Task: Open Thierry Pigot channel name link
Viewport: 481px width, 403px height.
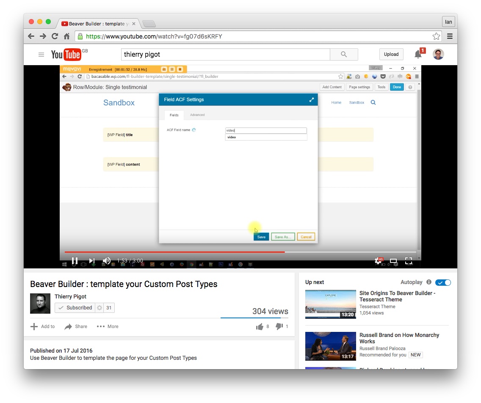Action: (x=70, y=297)
